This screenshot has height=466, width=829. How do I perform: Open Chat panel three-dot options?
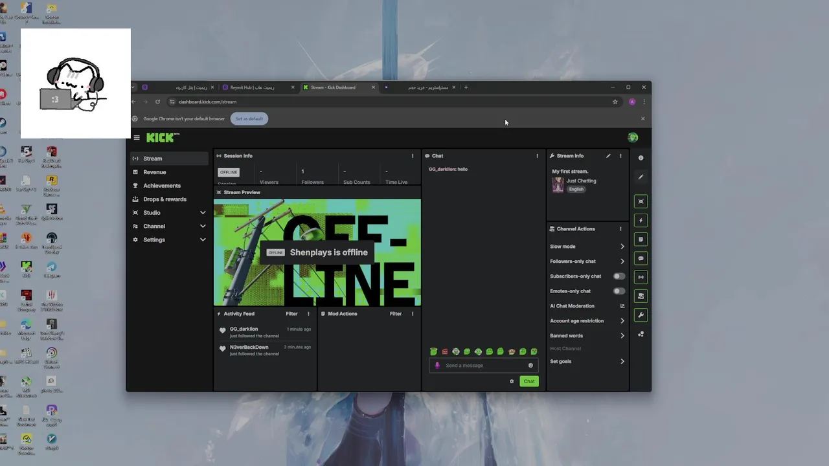(x=537, y=156)
